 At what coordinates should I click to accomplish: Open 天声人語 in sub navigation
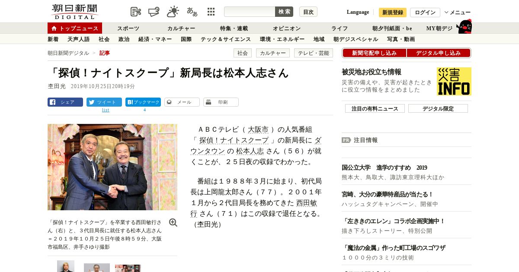[79, 39]
